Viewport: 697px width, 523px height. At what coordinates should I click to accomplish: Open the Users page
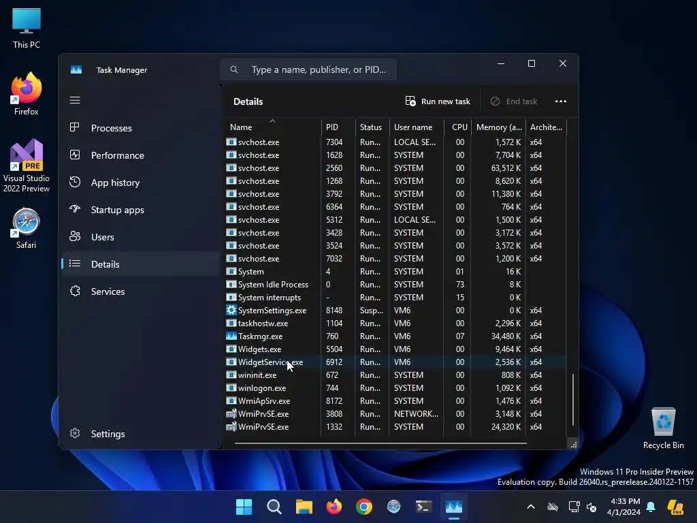click(140, 236)
